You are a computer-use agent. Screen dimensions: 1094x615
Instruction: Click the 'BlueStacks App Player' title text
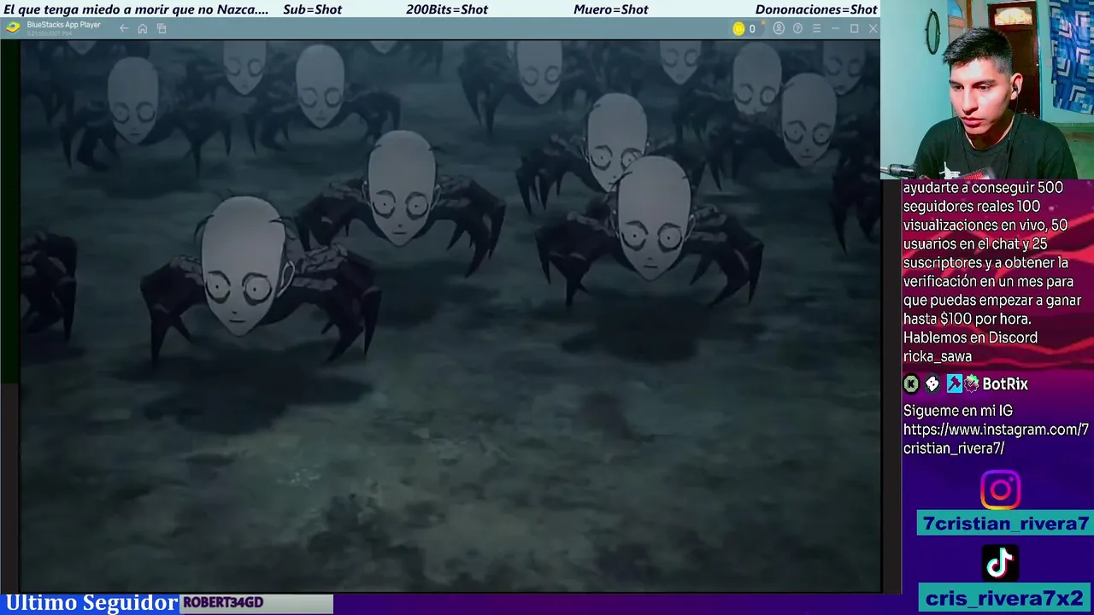click(64, 25)
